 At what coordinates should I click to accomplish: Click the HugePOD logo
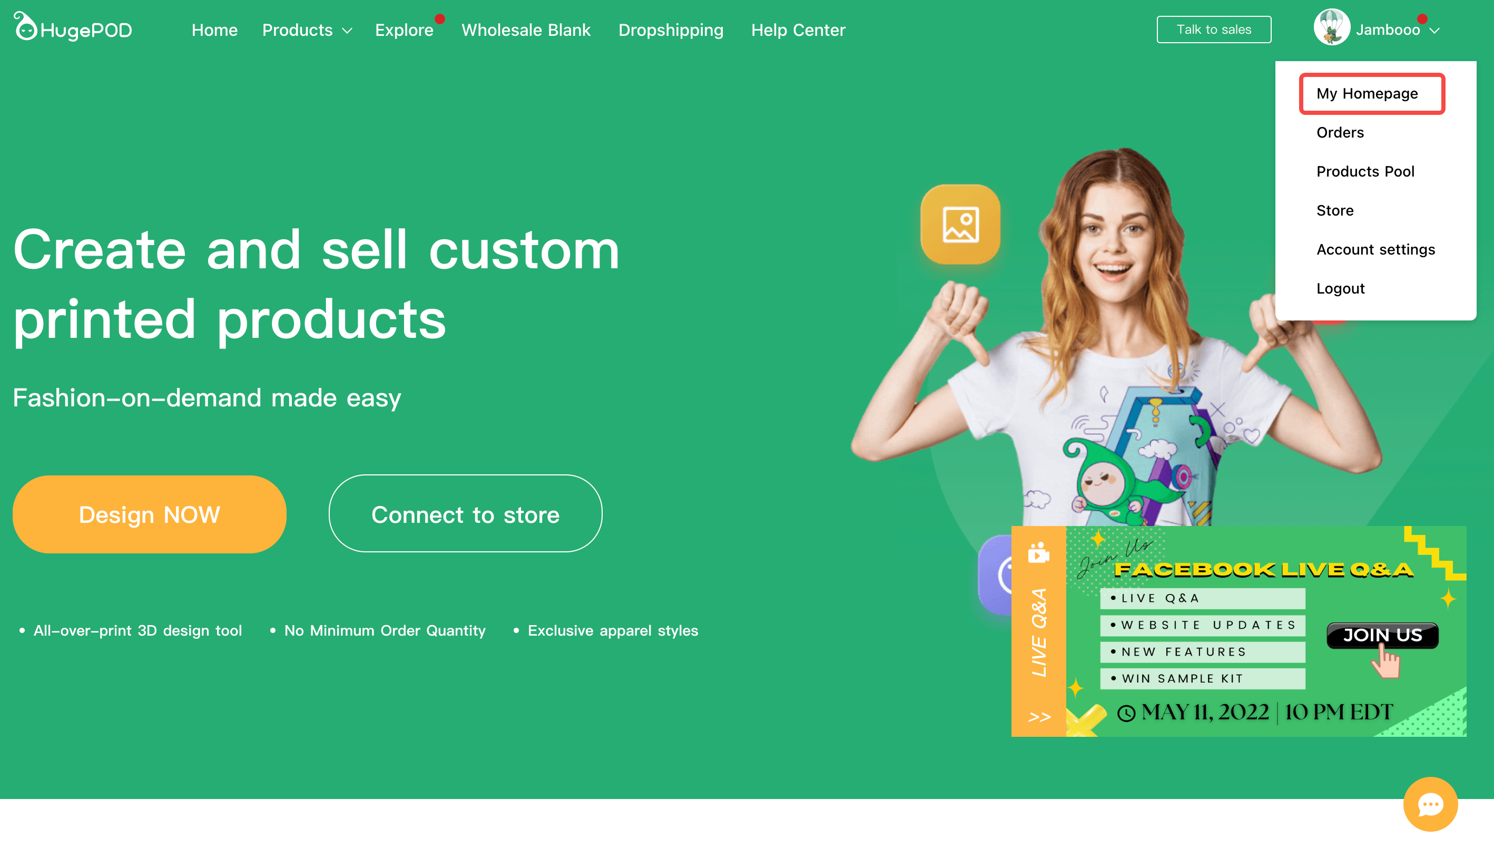point(73,27)
